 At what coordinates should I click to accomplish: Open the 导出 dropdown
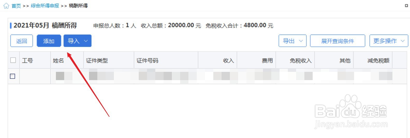coord(292,41)
